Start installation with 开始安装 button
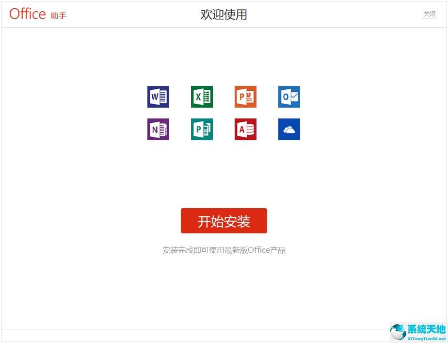 [224, 221]
